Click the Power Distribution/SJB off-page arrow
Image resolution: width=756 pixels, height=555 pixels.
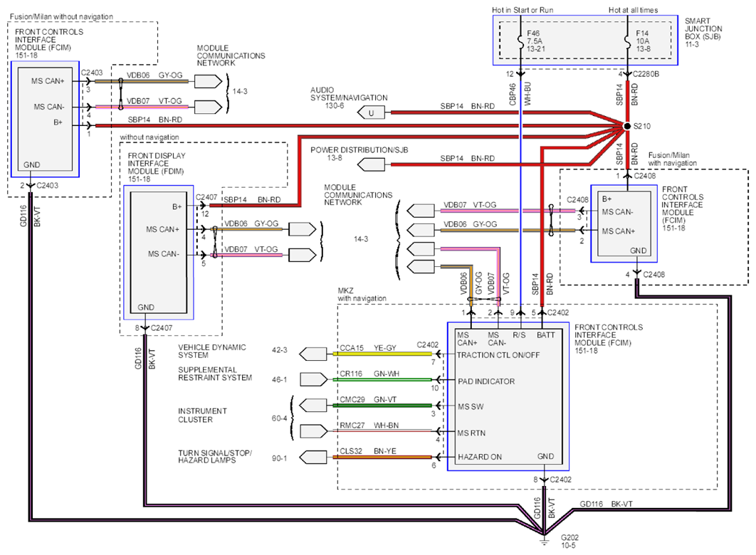[x=372, y=165]
